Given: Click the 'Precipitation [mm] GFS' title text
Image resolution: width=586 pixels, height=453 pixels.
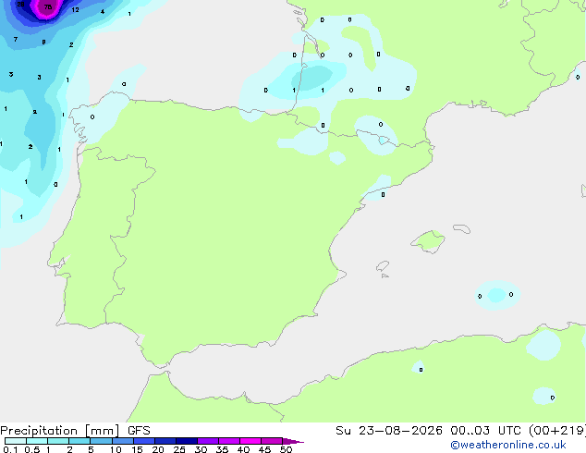Looking at the screenshot, I should (75, 431).
